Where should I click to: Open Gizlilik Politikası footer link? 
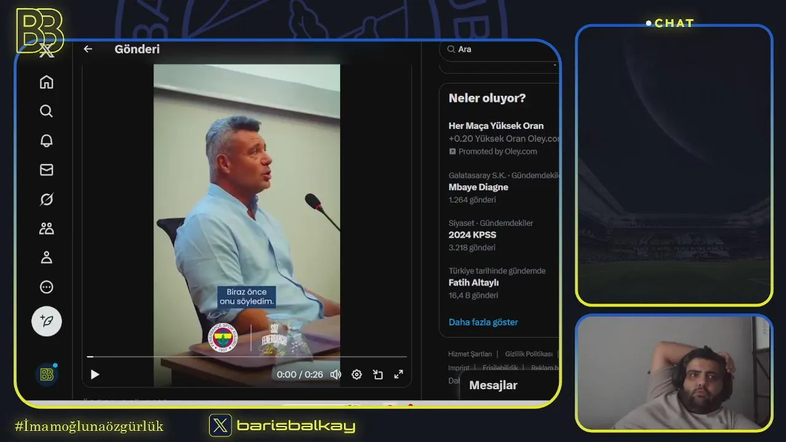click(x=529, y=354)
